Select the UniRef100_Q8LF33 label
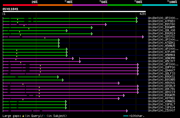The height and width of the screenshot is (118, 180). (161, 74)
